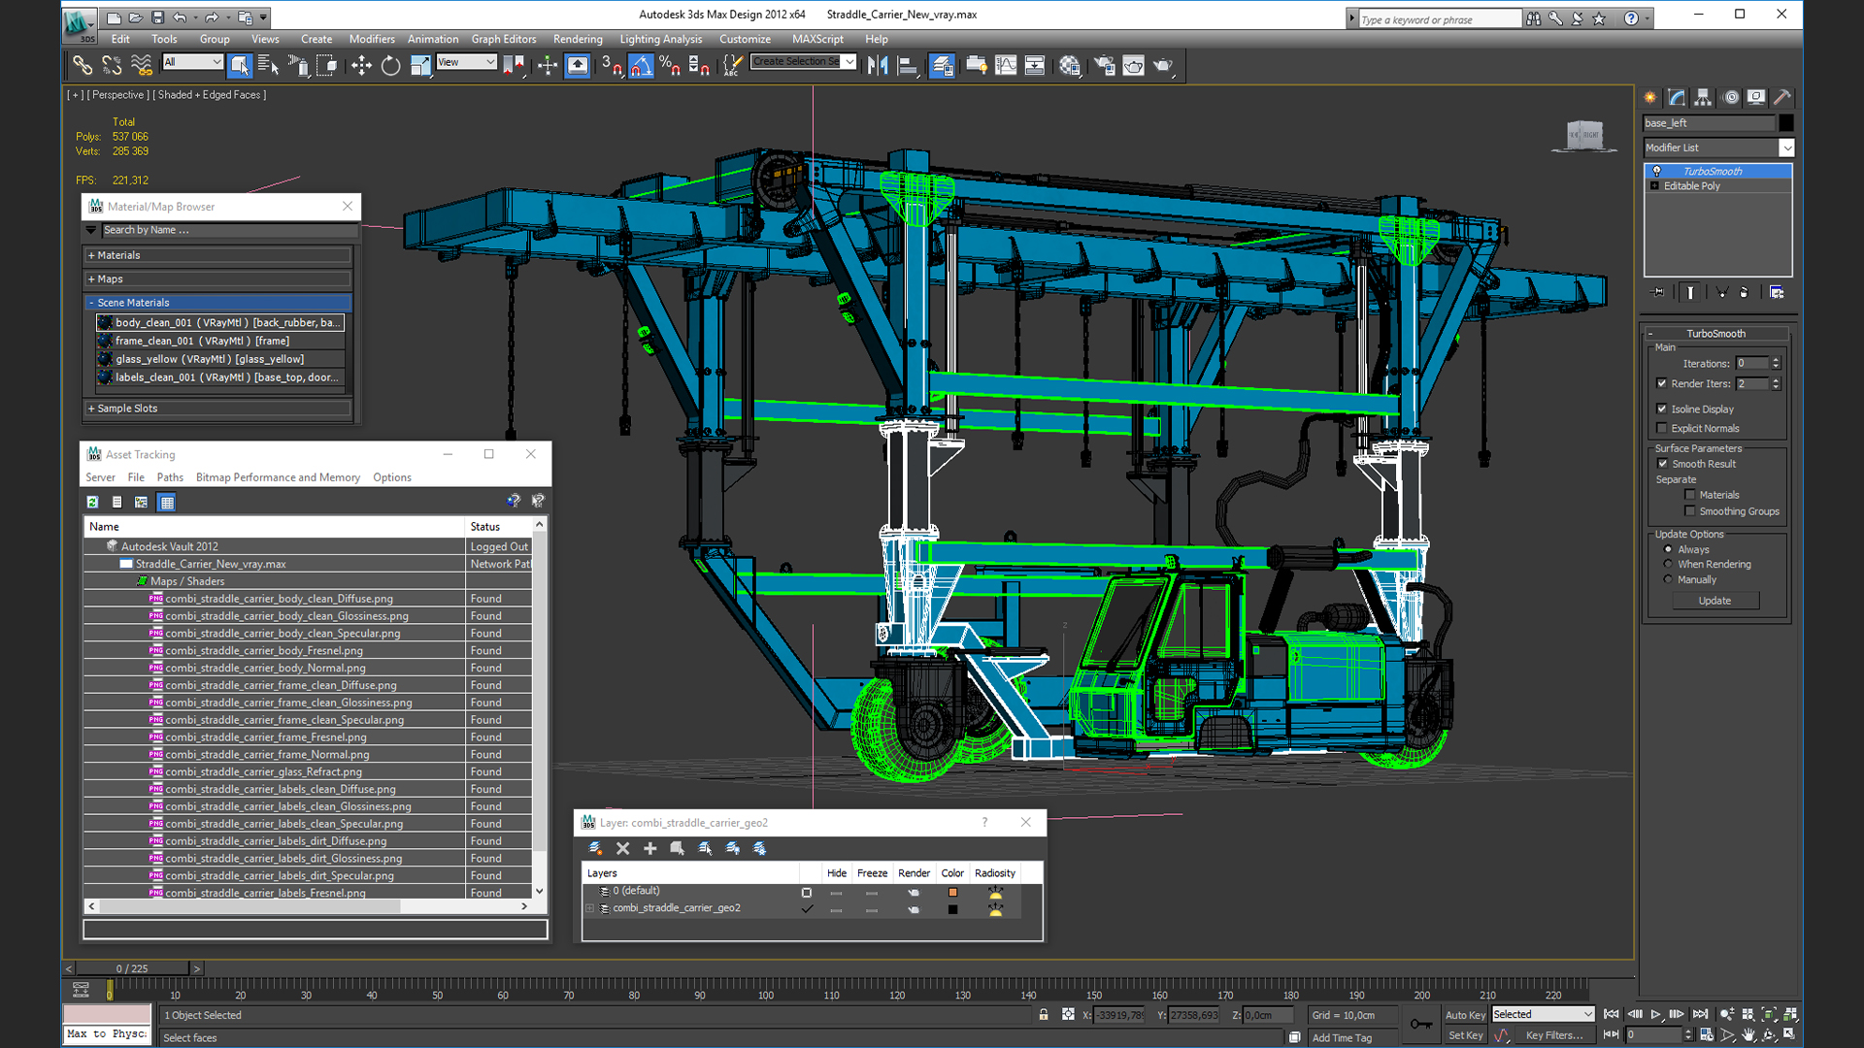Select the Move tool

coord(361,65)
